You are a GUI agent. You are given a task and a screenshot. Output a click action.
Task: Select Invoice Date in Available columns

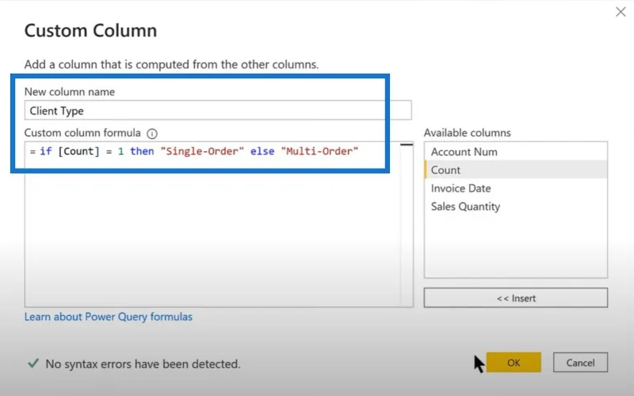coord(516,188)
